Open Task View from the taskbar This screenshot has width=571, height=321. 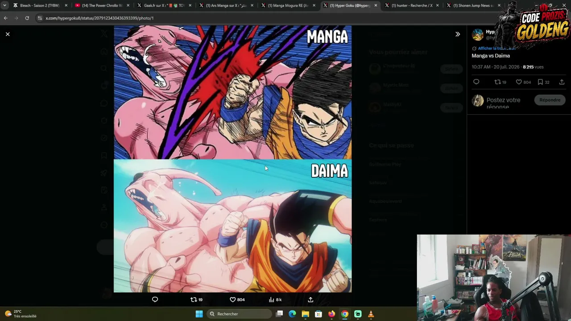(279, 314)
